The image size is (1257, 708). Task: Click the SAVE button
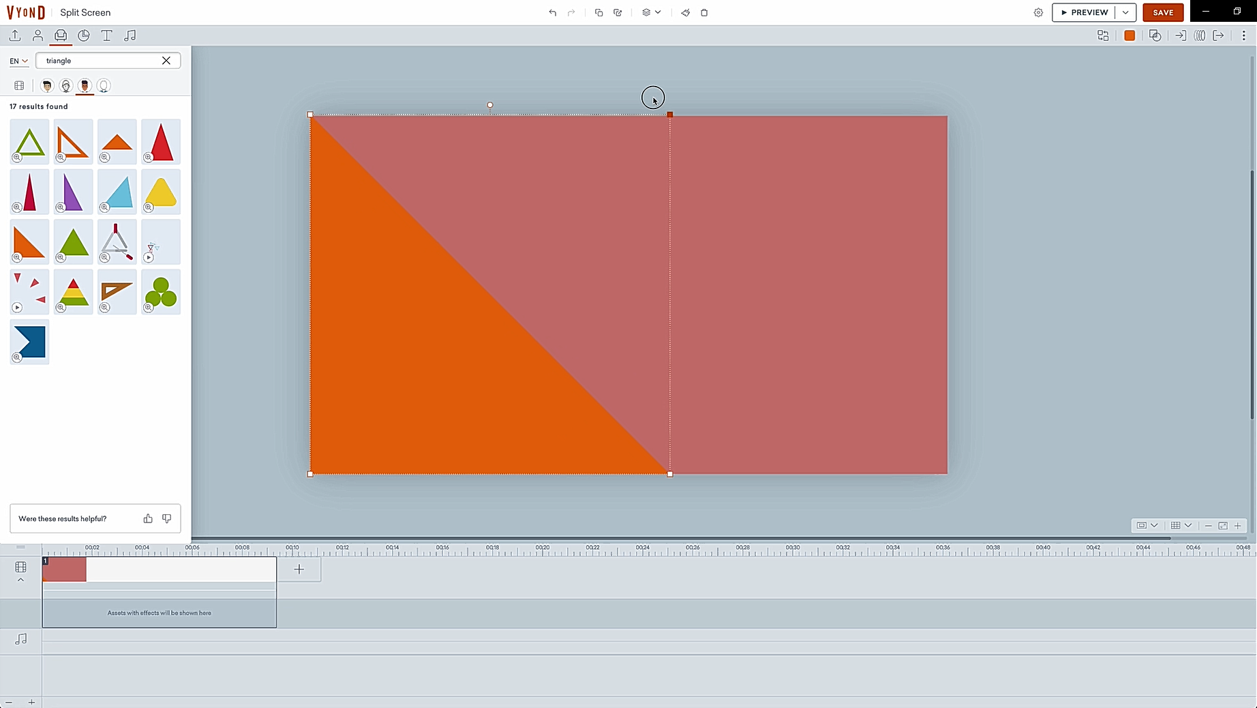click(x=1163, y=12)
